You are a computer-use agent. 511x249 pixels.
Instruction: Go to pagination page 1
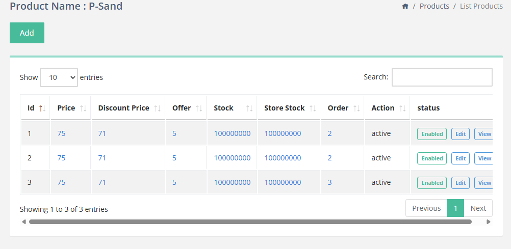[x=455, y=208]
